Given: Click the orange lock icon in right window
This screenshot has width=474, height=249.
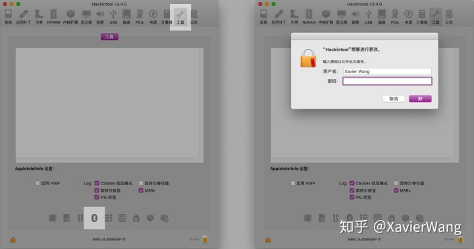Looking at the screenshot, I should point(268,240).
